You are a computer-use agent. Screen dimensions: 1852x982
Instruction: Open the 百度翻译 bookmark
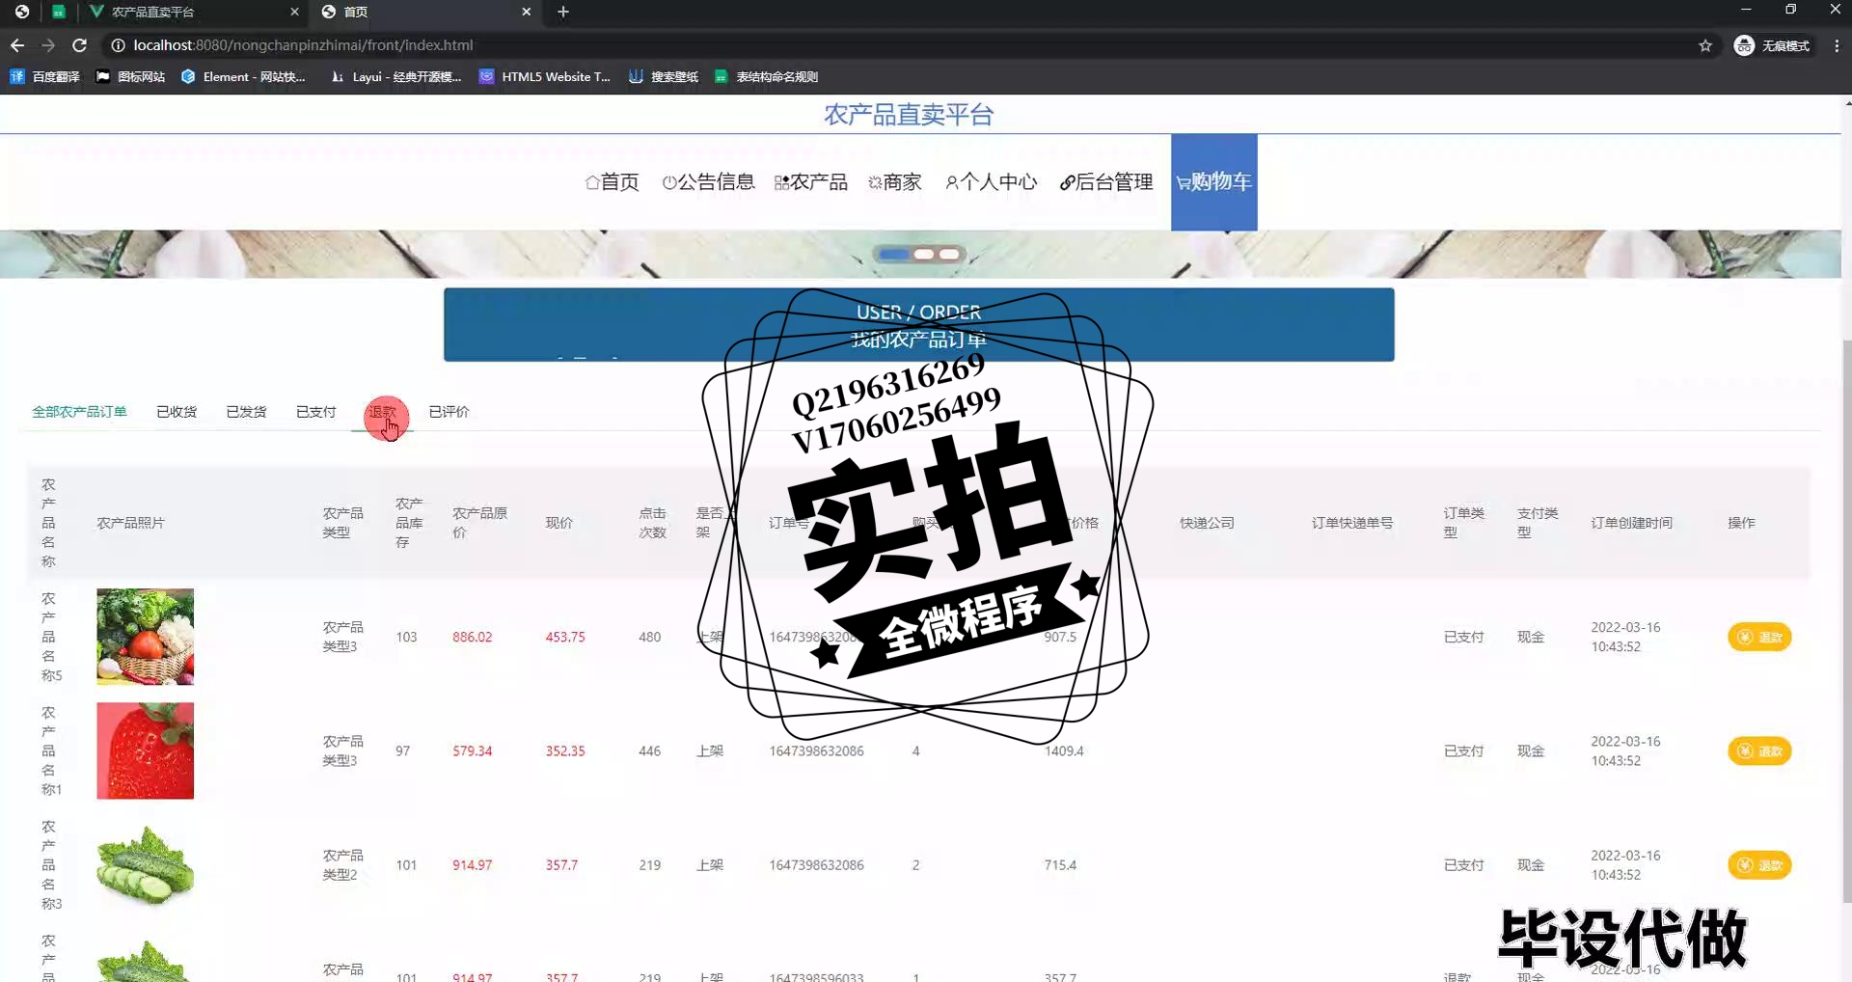pos(44,76)
